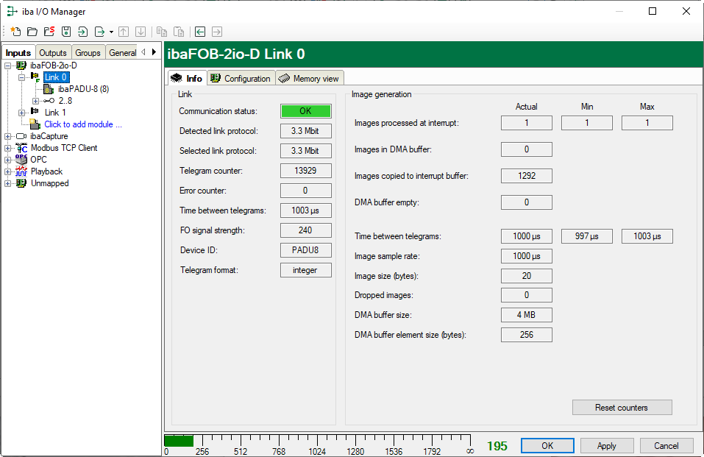704x457 pixels.
Task: Click the Back arrow toolbar icon
Action: [x=199, y=32]
